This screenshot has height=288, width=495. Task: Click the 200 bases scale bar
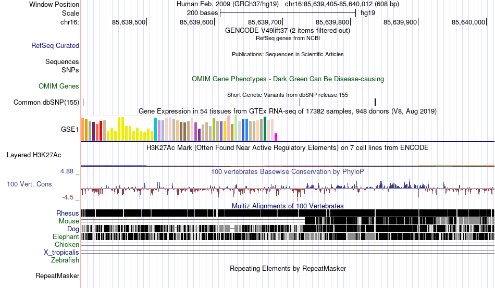pos(288,13)
